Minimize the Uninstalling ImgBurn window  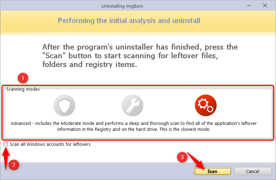(x=249, y=6)
